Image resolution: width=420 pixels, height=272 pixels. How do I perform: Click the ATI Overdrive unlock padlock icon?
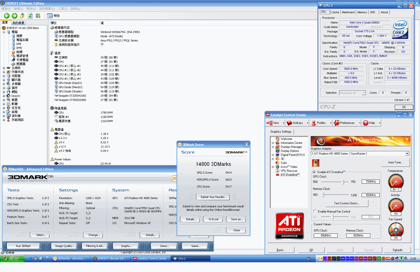pyautogui.click(x=315, y=163)
